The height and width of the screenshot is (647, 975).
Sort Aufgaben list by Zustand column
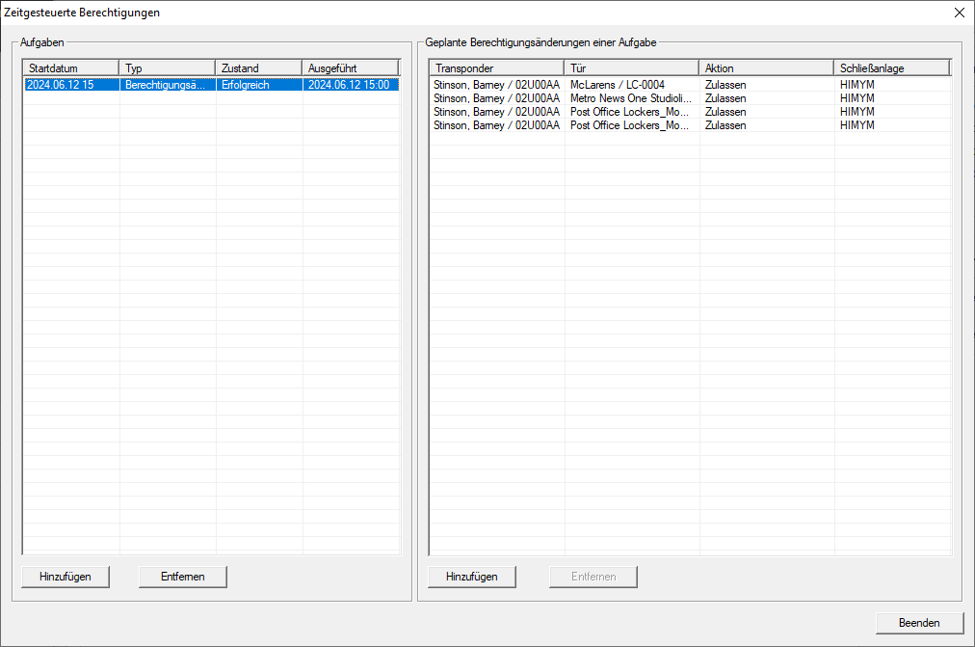click(258, 68)
